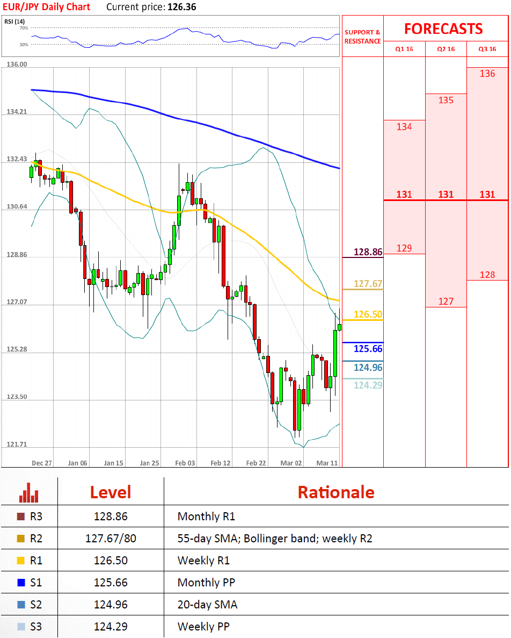Click the Mar 02 date axis label

point(291,463)
